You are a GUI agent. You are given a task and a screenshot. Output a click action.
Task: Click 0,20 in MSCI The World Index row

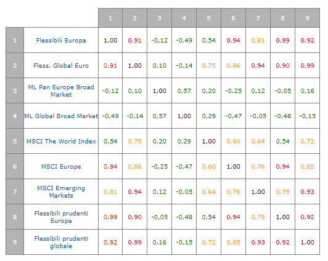(160, 142)
